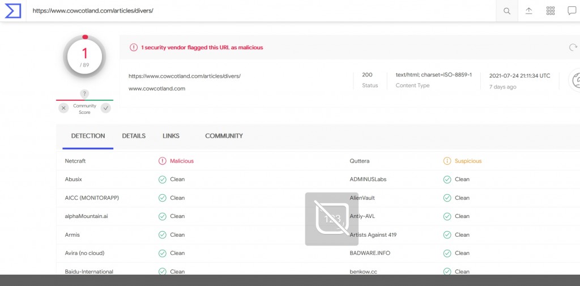Click the 200 status value
580x286 pixels.
click(x=367, y=75)
